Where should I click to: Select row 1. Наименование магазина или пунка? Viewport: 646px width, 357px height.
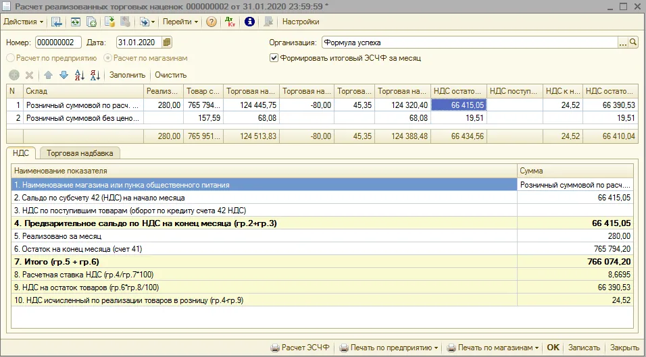322,185
